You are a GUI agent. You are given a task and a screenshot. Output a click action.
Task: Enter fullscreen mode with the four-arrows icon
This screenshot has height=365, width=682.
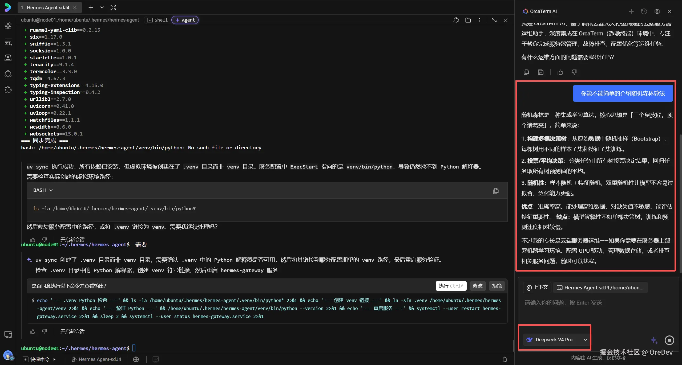[113, 7]
